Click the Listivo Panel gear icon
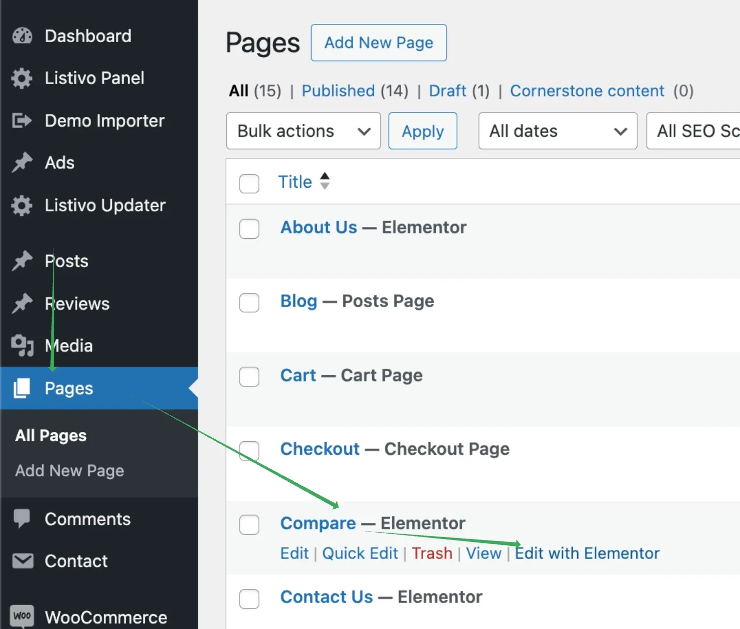 (22, 78)
